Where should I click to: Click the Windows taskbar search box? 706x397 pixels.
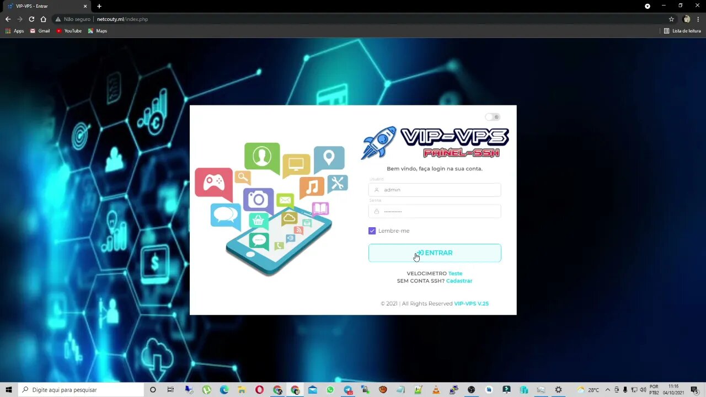point(81,390)
